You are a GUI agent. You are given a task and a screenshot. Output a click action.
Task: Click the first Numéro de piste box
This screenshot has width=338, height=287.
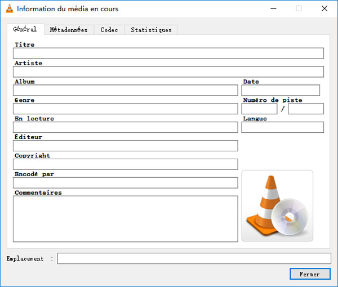(259, 109)
